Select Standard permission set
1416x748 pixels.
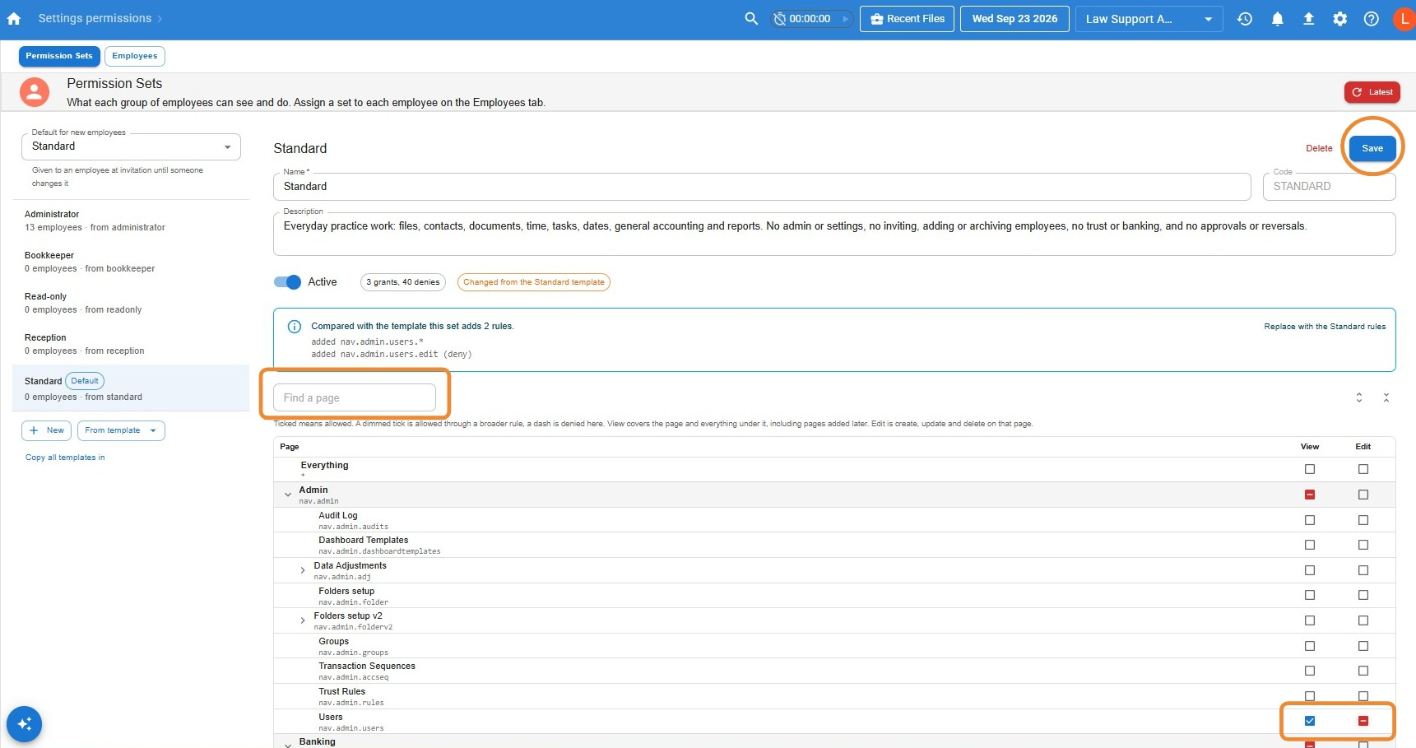click(x=131, y=388)
